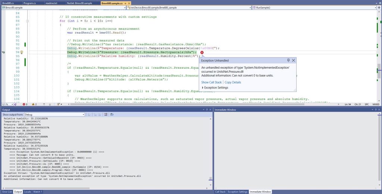
Task: Close the Exception Unhandled popup
Action: click(294, 60)
